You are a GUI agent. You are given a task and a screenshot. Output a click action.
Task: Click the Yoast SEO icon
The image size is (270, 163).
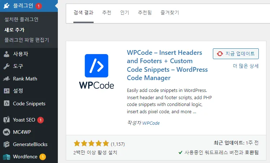pyautogui.click(x=7, y=120)
